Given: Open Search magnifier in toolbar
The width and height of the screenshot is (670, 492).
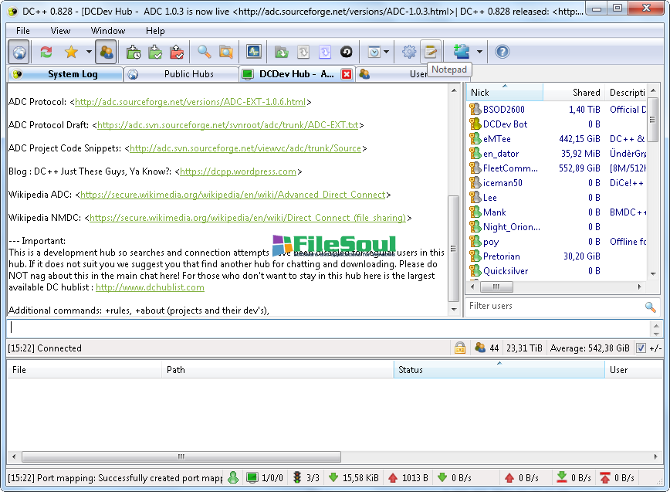Looking at the screenshot, I should pos(205,53).
